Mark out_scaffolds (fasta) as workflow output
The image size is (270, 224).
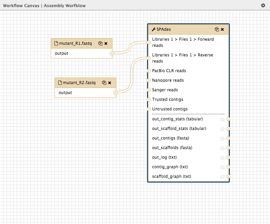click(222, 148)
